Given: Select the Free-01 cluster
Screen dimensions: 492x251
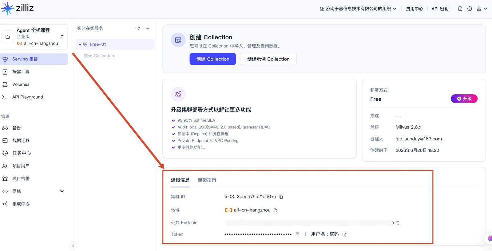Looking at the screenshot, I should 115,44.
